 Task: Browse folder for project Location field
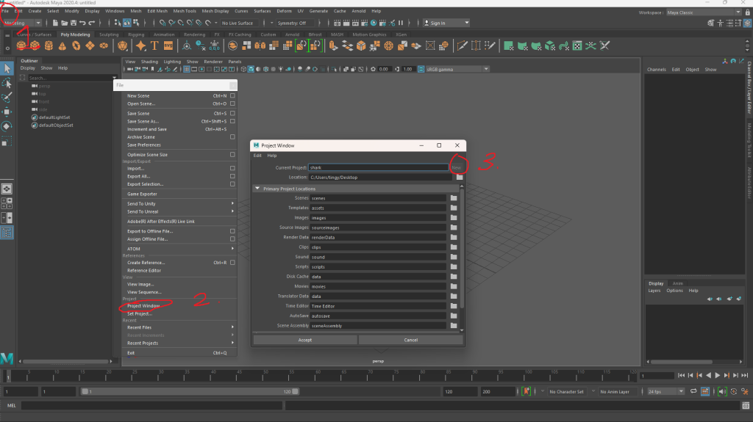click(460, 178)
